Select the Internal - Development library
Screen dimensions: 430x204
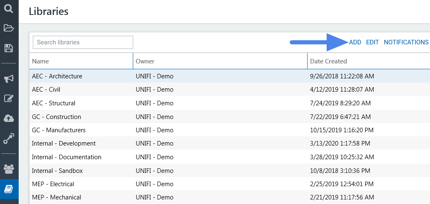(64, 143)
